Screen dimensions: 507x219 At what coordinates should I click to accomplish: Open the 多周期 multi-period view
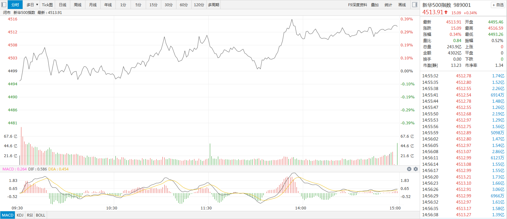[x=214, y=5]
